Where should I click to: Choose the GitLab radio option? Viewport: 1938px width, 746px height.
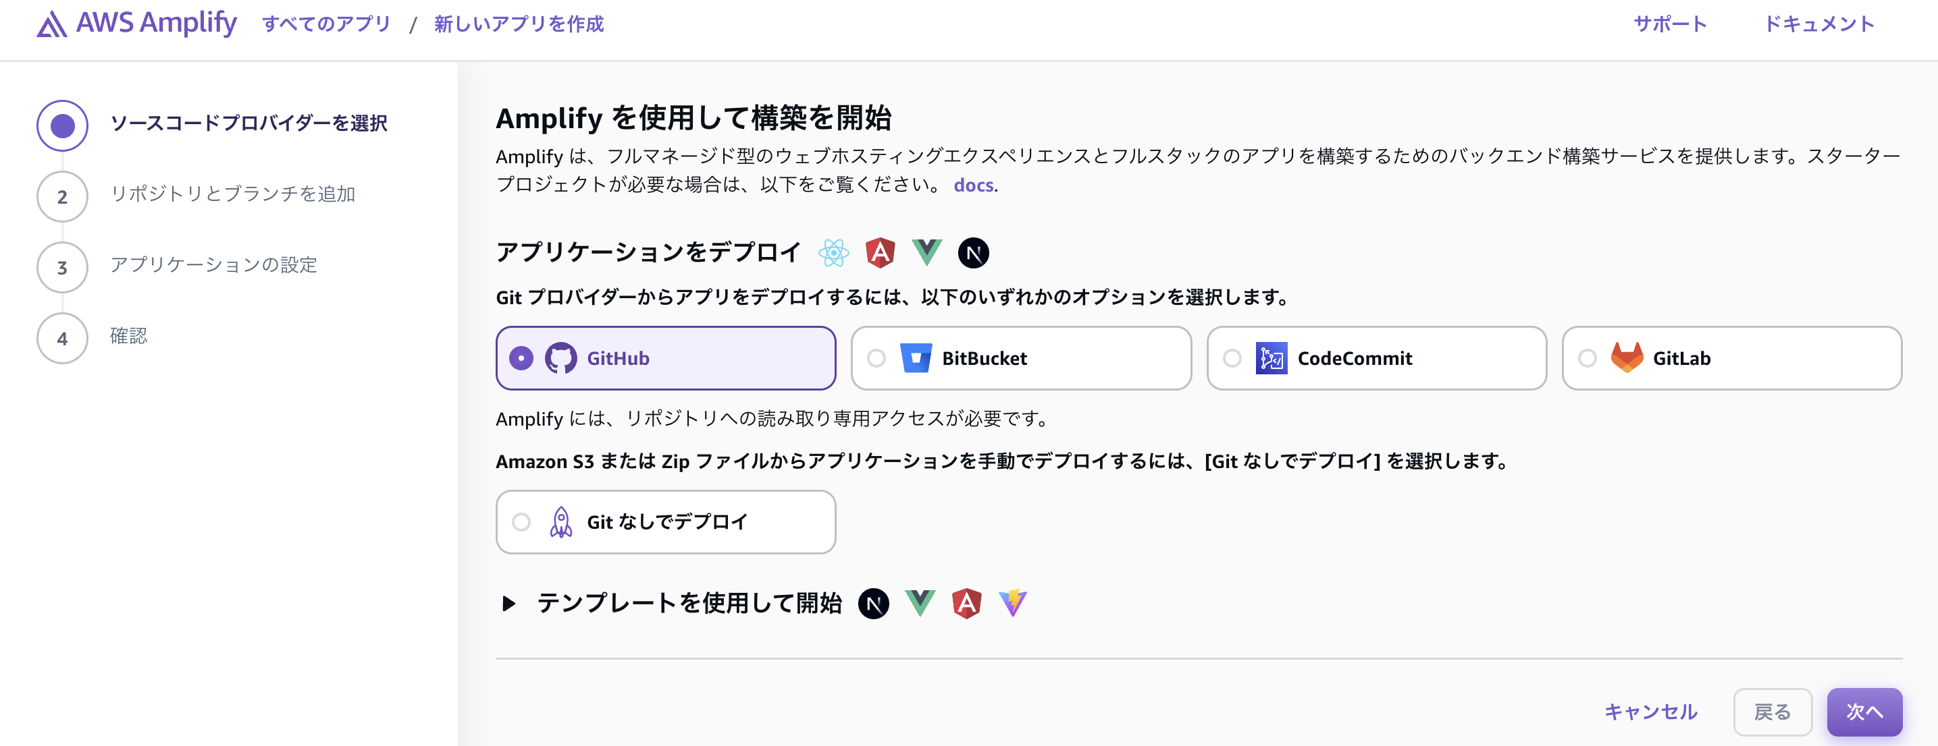pos(1587,358)
